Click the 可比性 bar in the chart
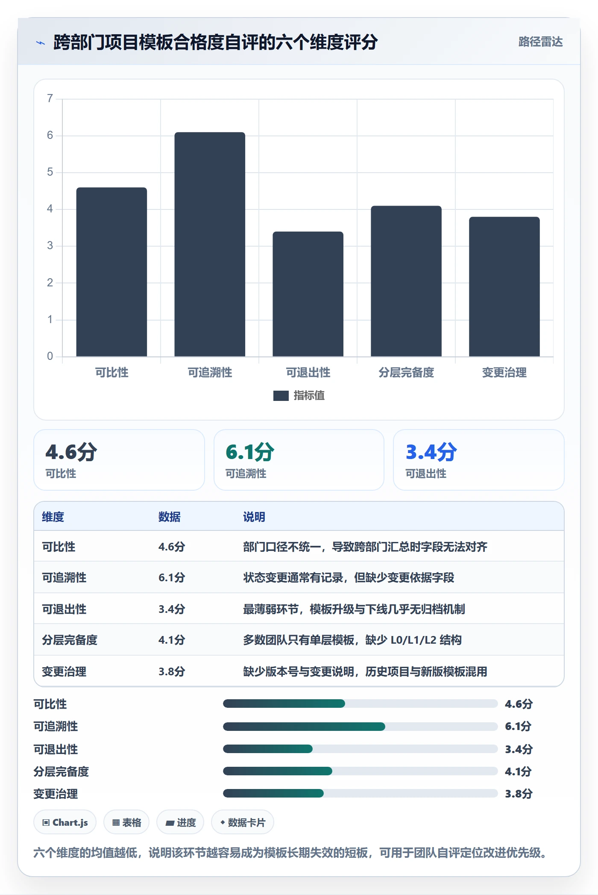Image resolution: width=598 pixels, height=895 pixels. click(111, 272)
